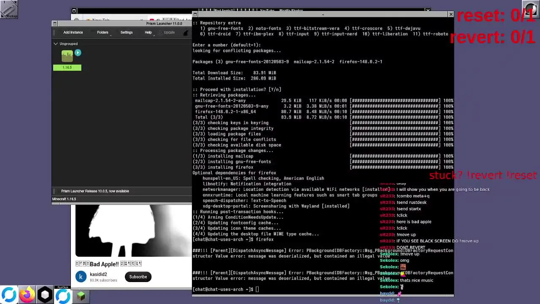Close the terminal window
The image size is (540, 304).
451,15
